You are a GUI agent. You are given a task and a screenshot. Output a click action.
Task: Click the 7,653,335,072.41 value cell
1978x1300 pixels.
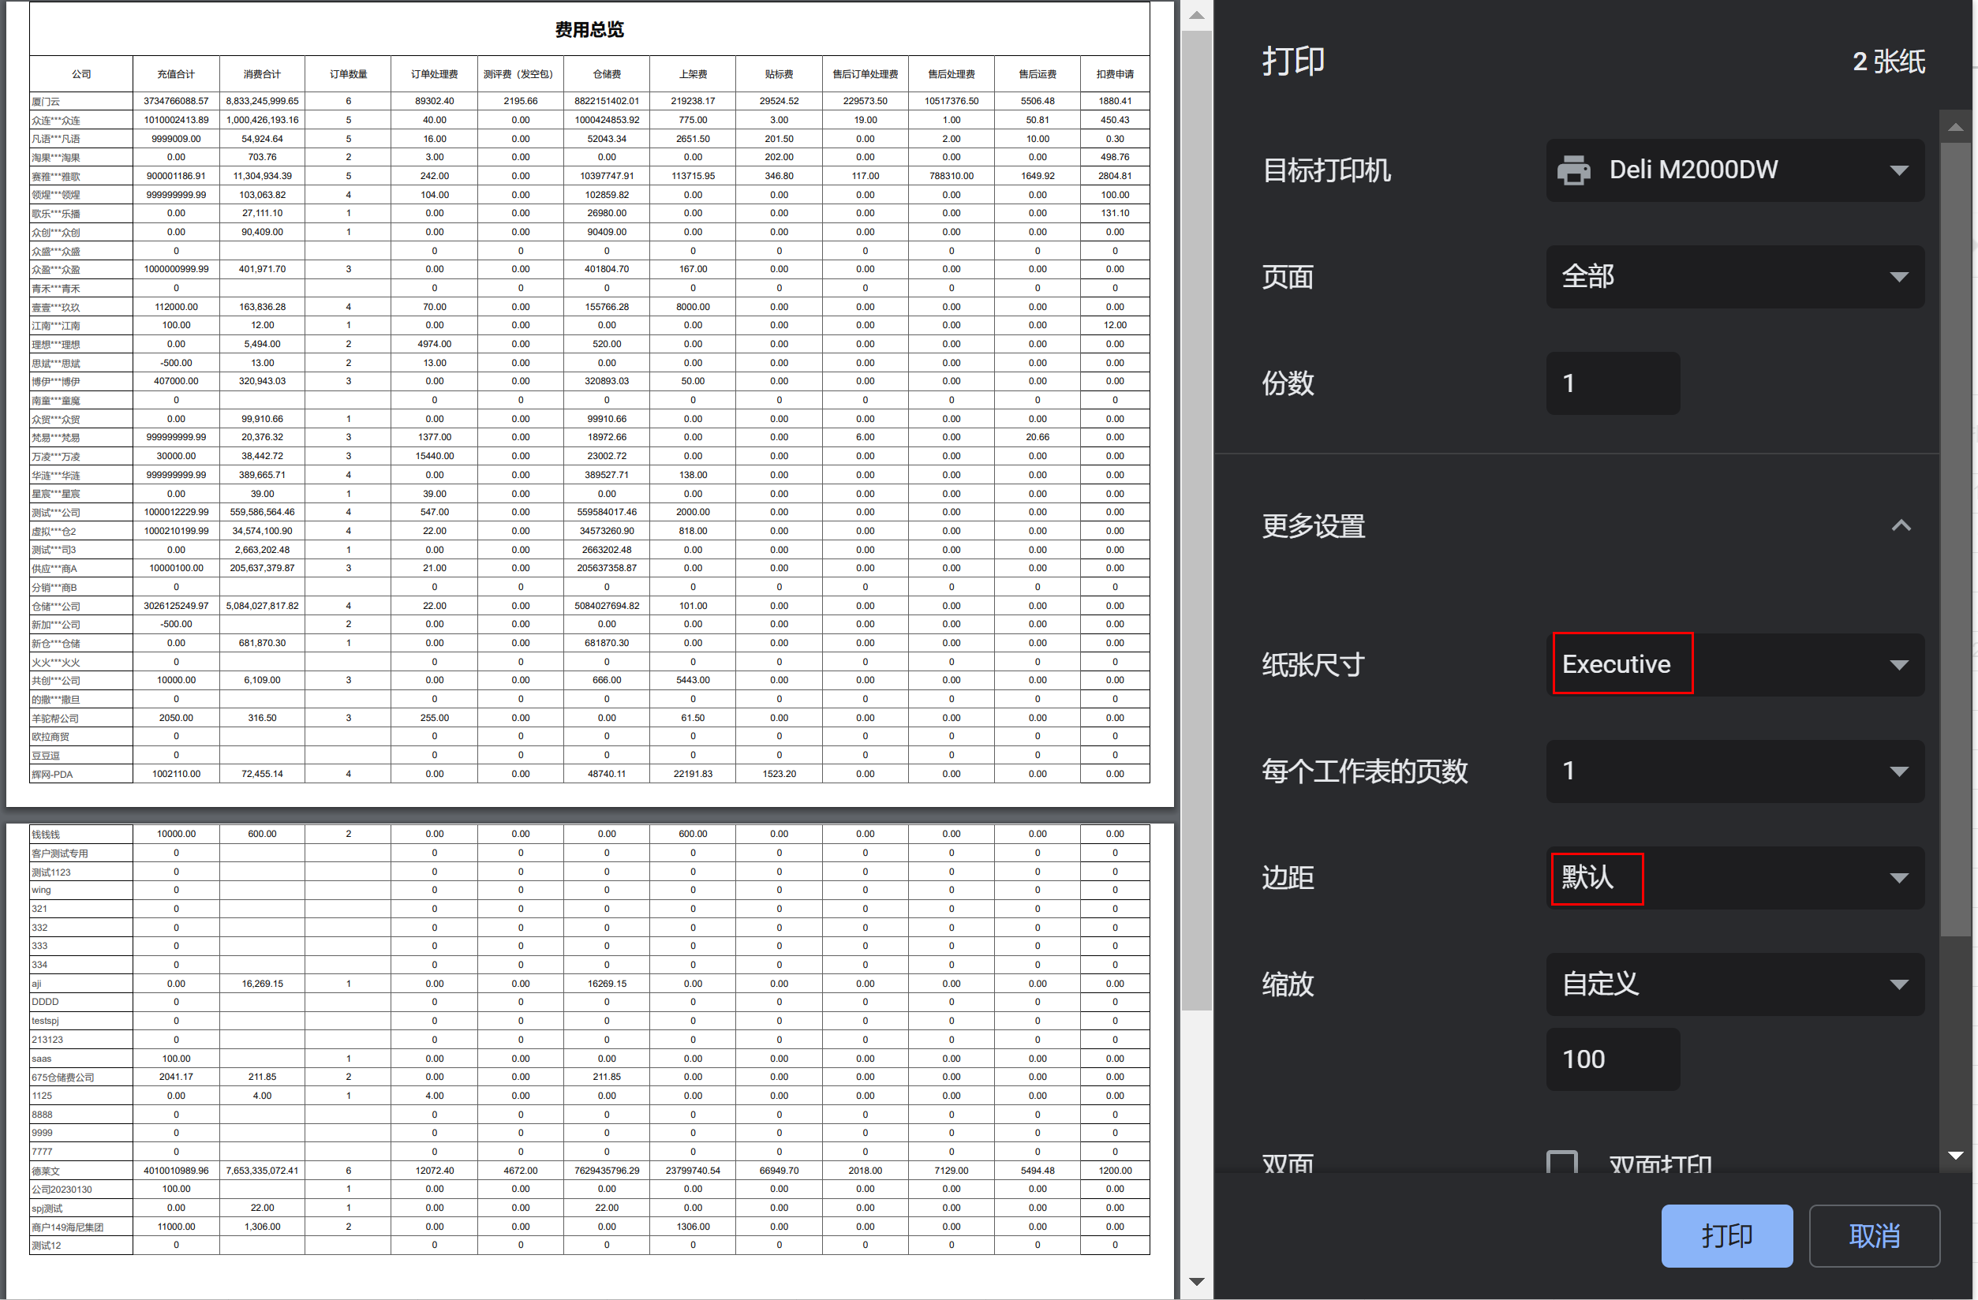(262, 1171)
